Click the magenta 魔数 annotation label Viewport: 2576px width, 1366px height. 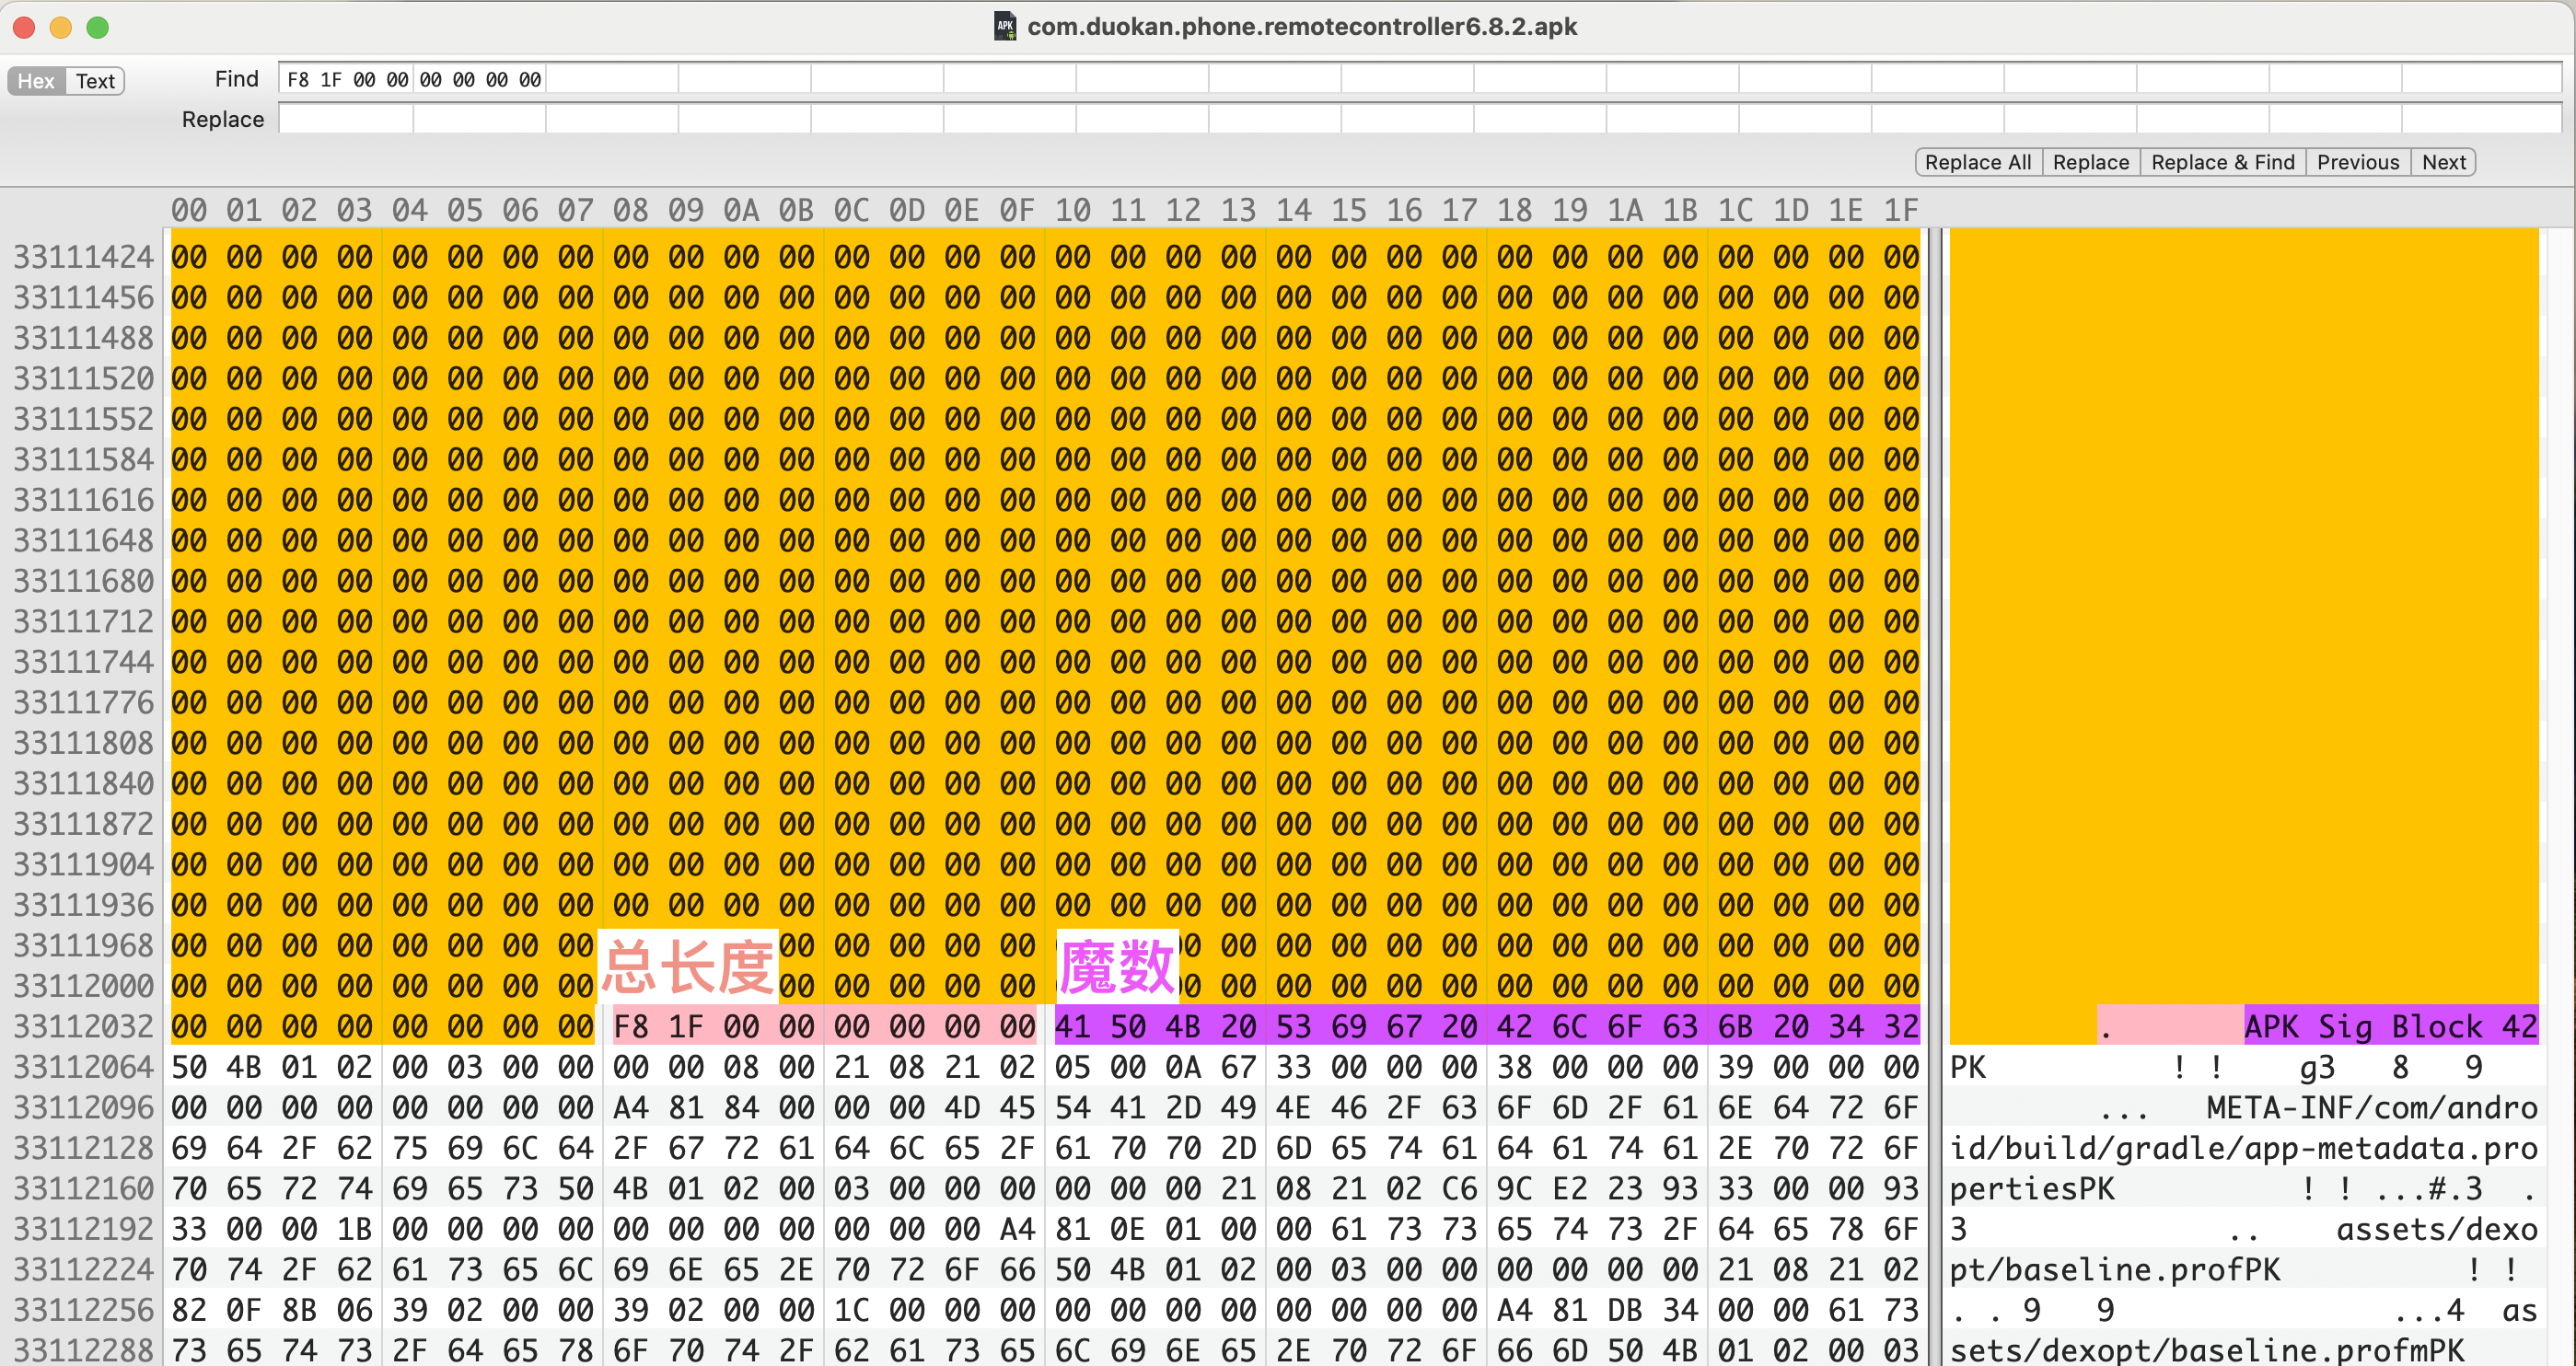click(x=1116, y=967)
